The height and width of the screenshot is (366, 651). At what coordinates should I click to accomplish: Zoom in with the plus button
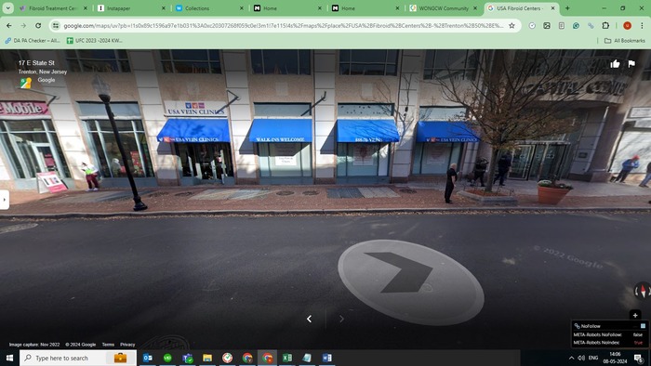(x=635, y=315)
